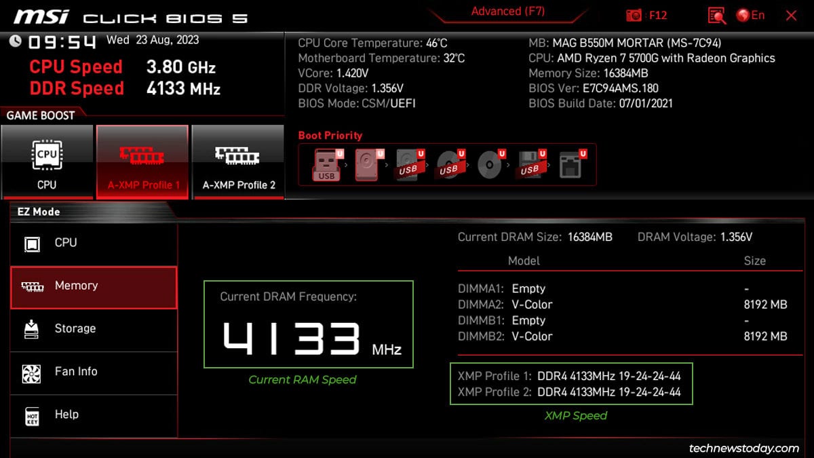Open the Fan Info section
The image size is (814, 458).
pos(94,373)
